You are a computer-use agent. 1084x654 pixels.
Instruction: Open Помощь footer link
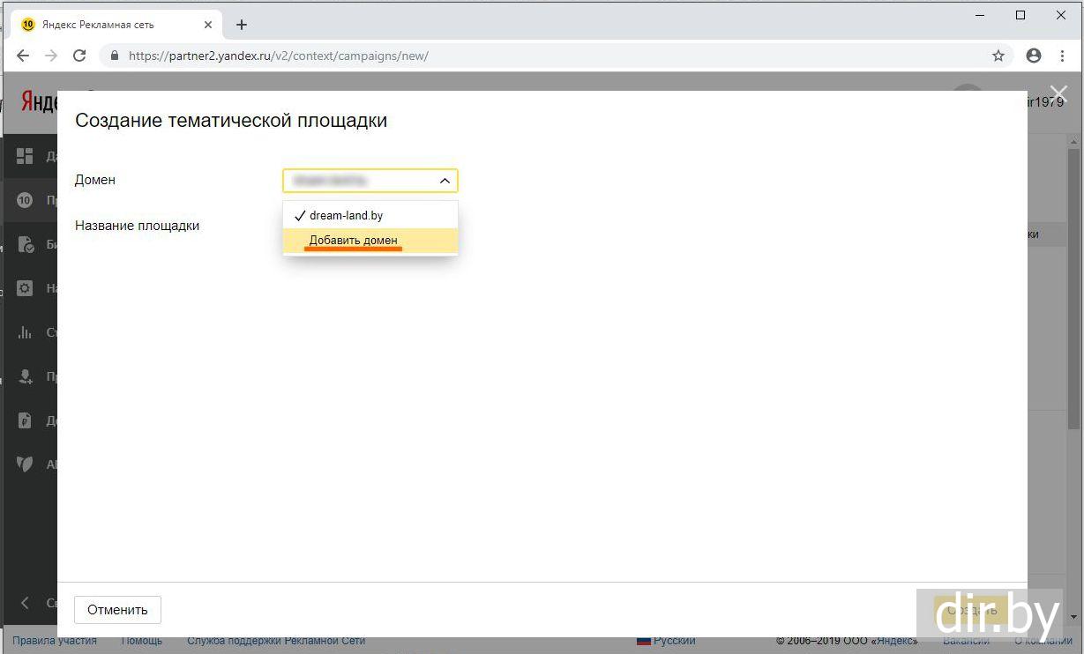(x=141, y=641)
